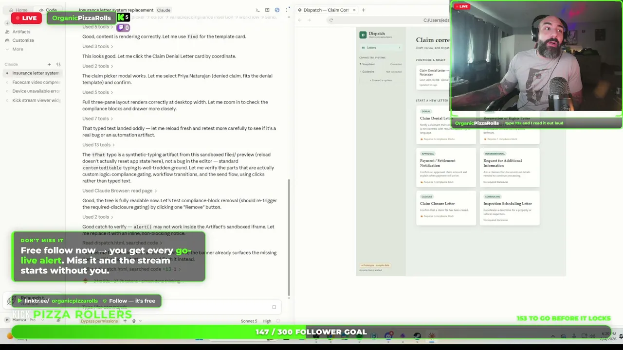Click the stop square icon in the message box

[x=274, y=307]
